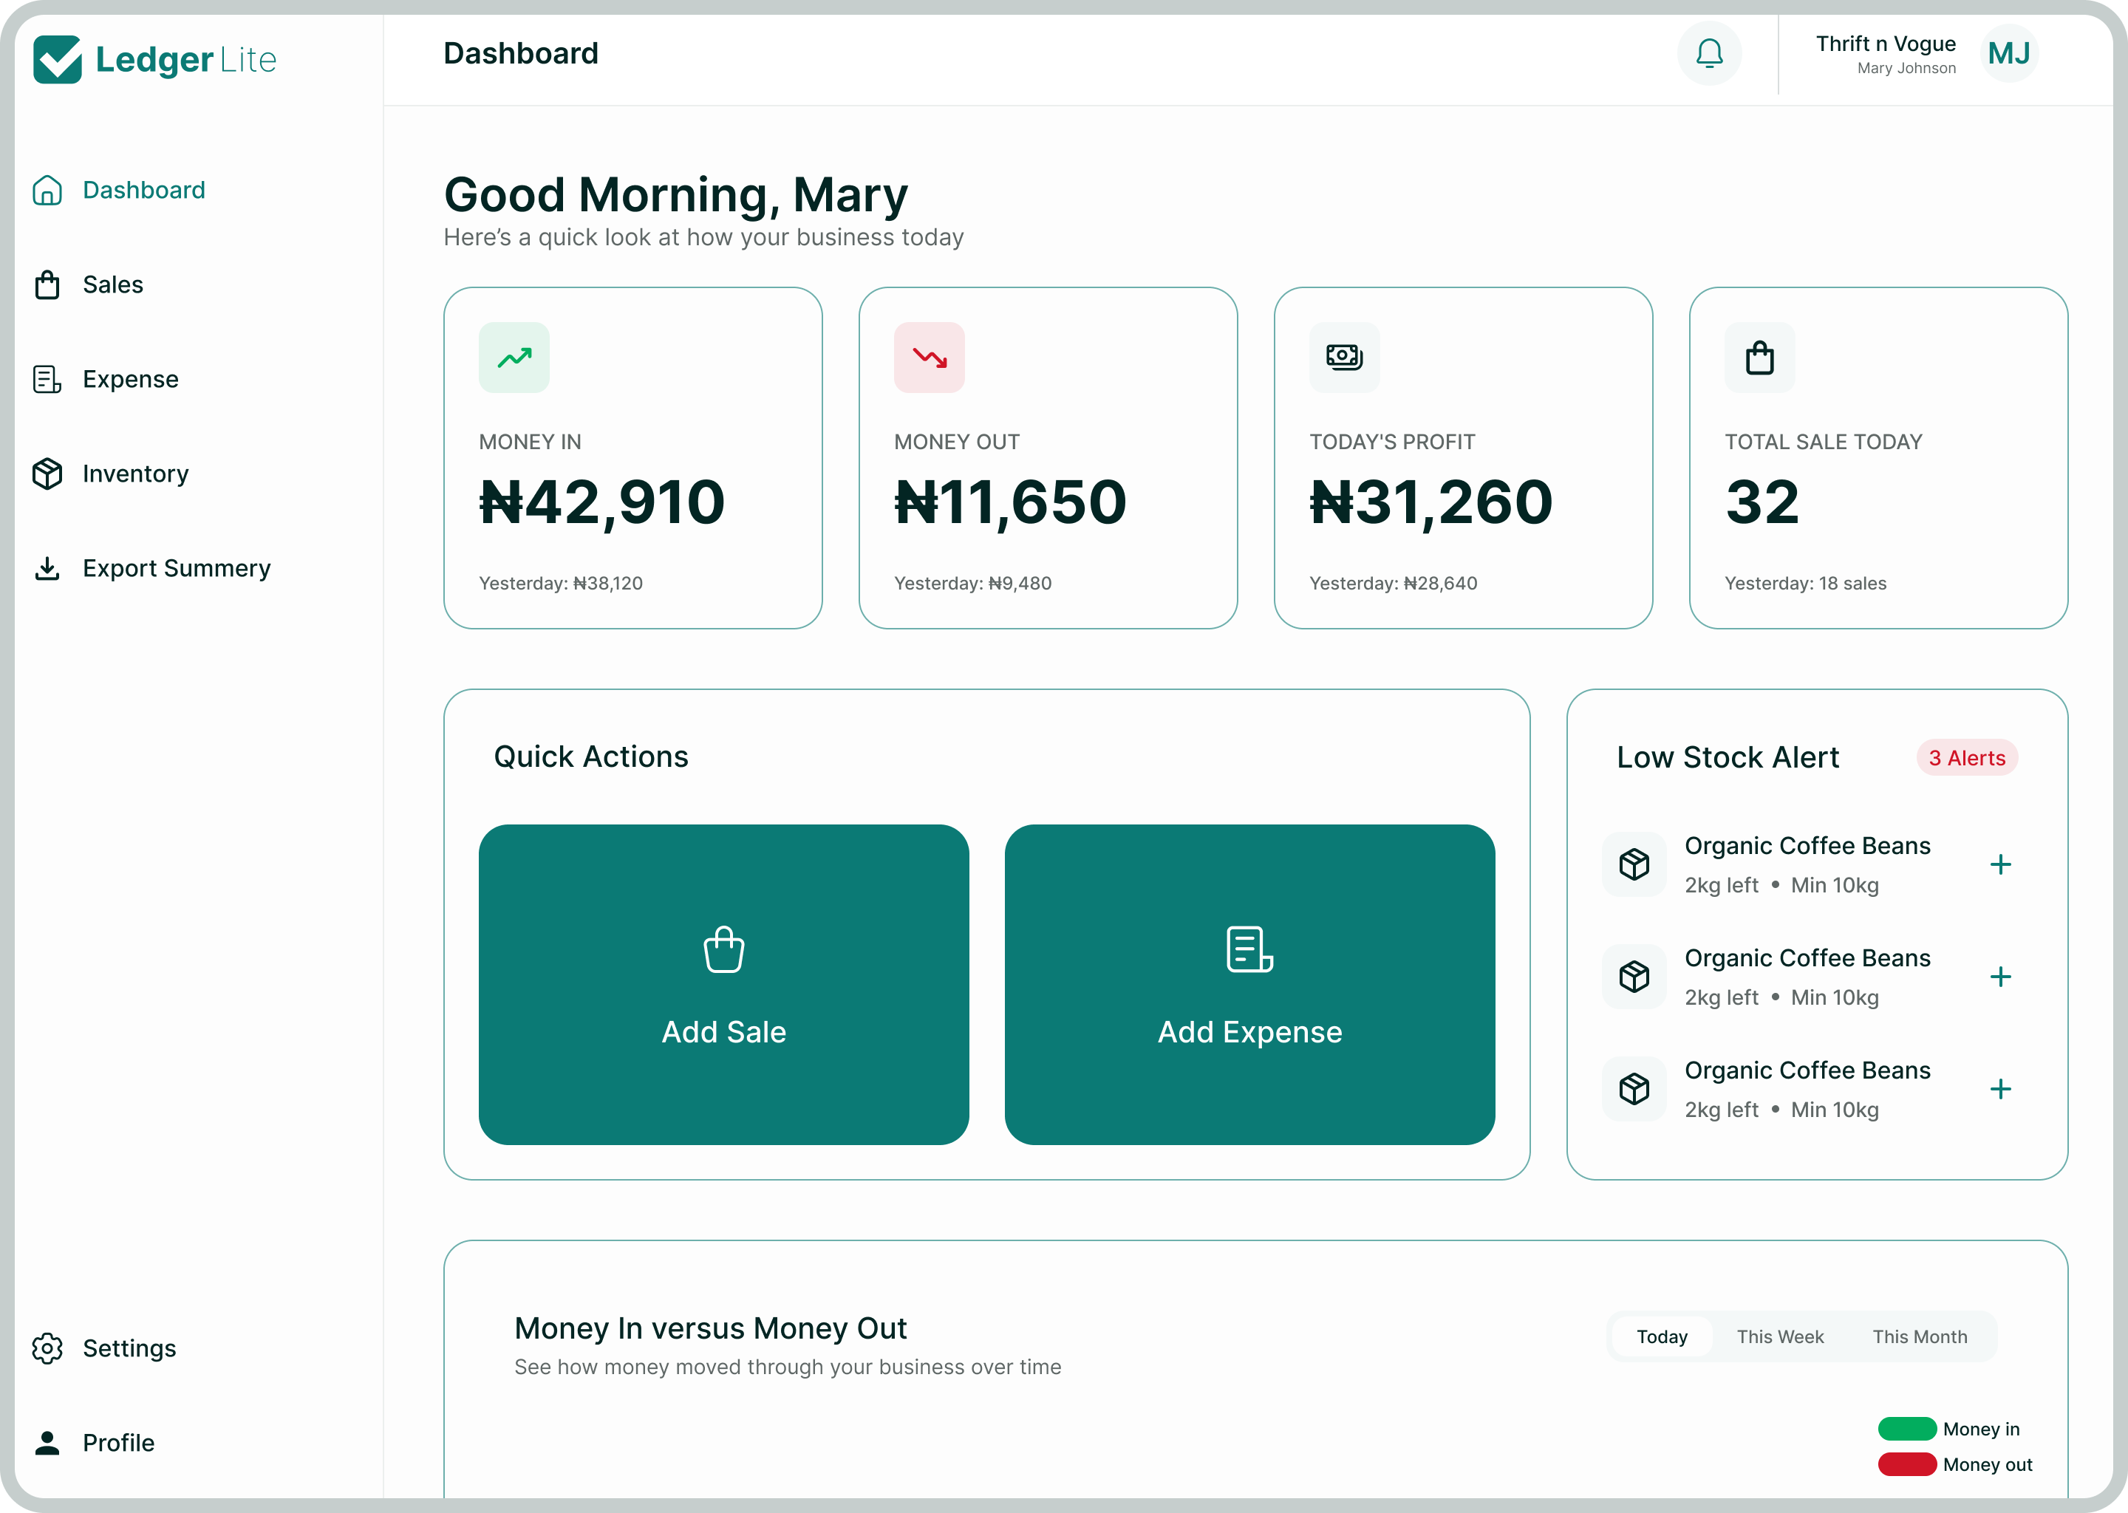The height and width of the screenshot is (1513, 2128).
Task: Click 'Yesterday: ₦9,480' text
Action: (972, 583)
